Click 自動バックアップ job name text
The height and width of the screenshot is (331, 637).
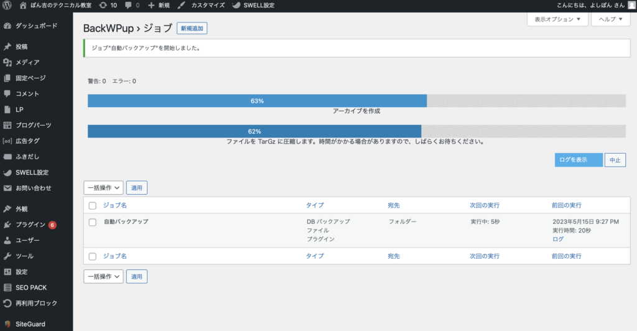tap(126, 221)
